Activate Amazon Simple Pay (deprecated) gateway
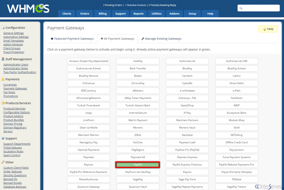Viewport: 284px width, 190px height. [x=88, y=61]
